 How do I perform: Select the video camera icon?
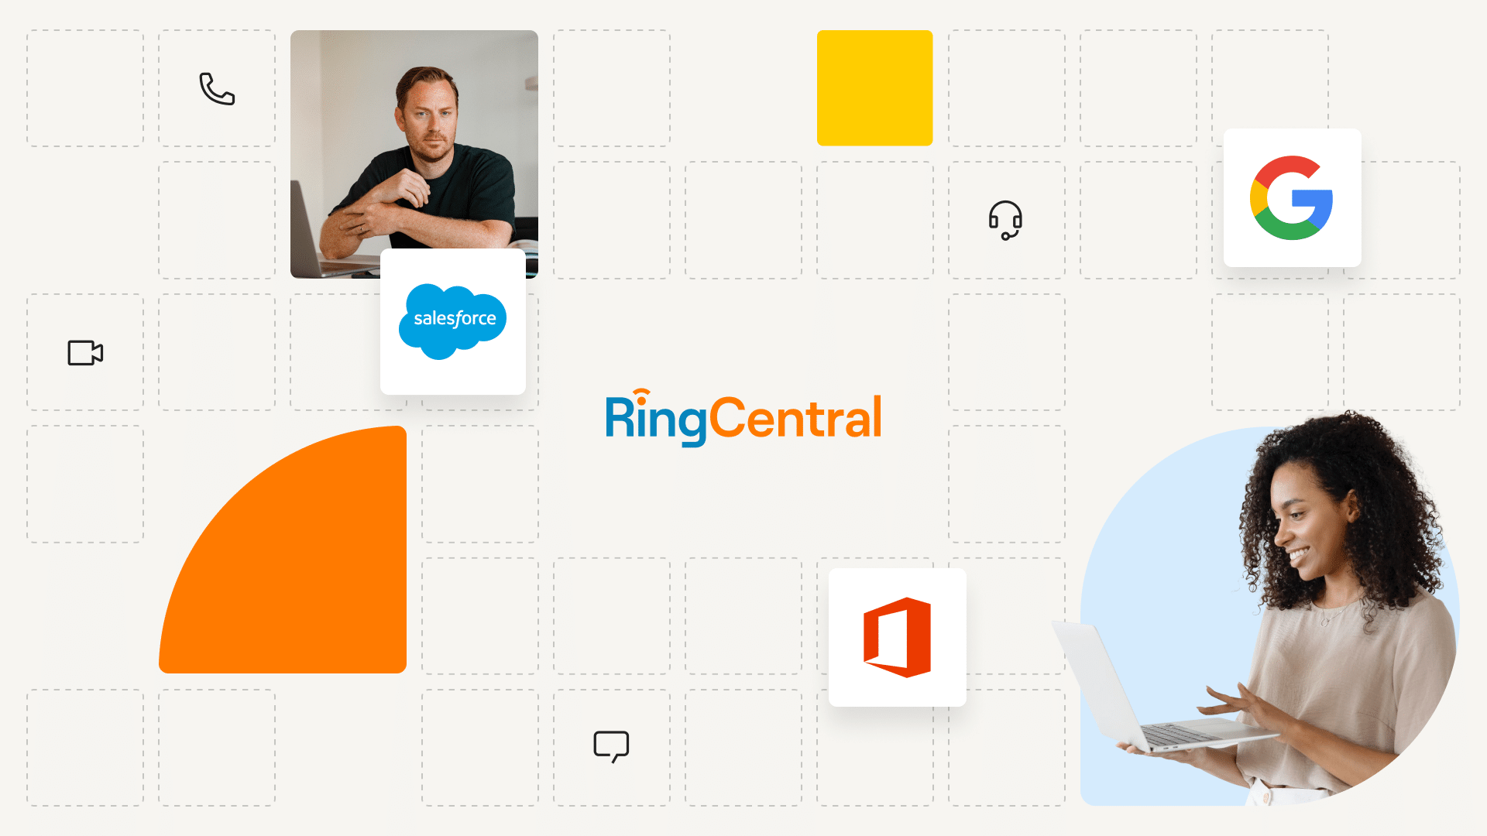(85, 353)
